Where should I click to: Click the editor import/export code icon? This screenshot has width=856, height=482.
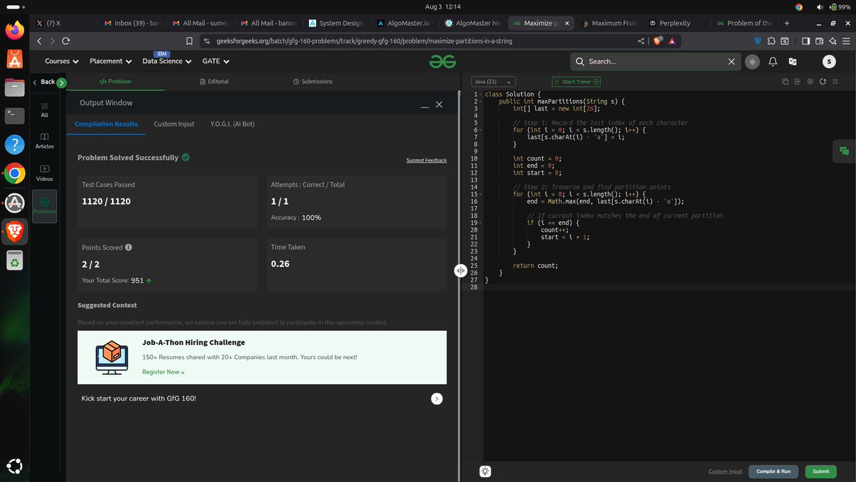(x=798, y=81)
